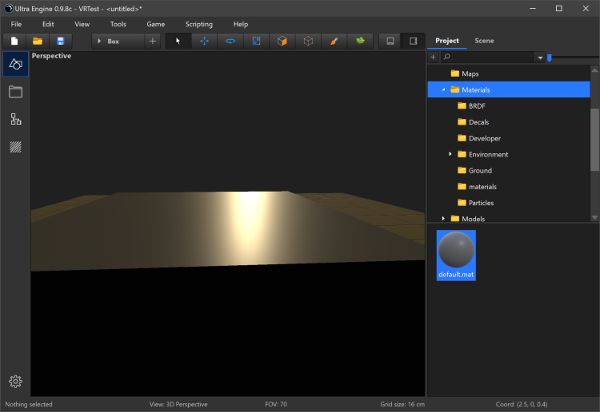
Task: Click the New file icon
Action: (14, 41)
